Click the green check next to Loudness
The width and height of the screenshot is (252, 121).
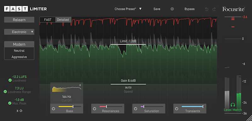(x=10, y=80)
